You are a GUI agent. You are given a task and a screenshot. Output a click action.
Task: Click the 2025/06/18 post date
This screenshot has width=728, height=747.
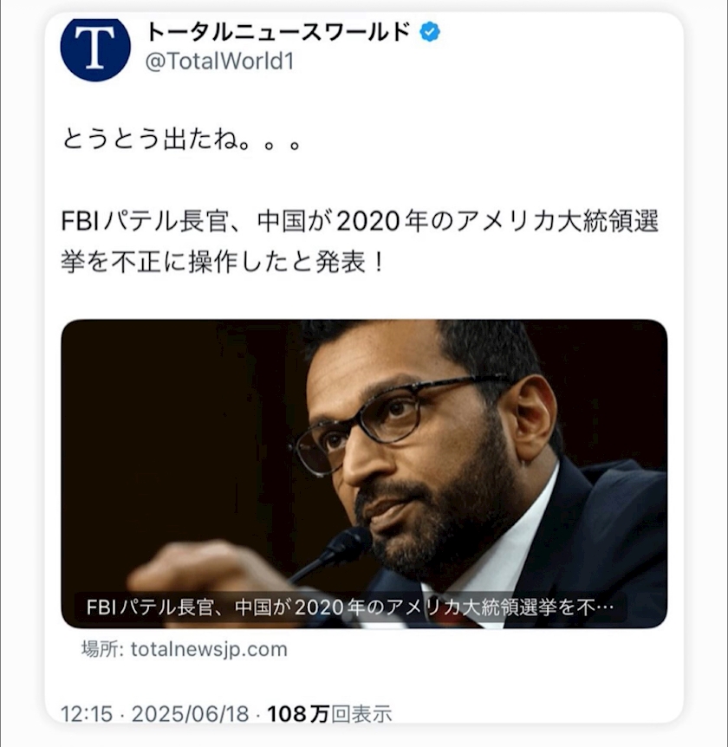click(191, 714)
